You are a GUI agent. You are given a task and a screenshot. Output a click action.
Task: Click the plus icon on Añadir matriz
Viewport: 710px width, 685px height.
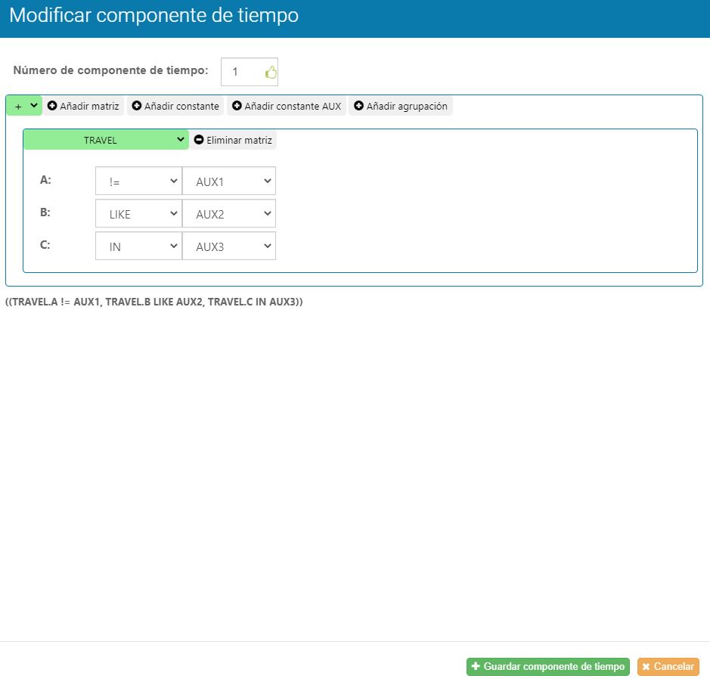pyautogui.click(x=52, y=107)
